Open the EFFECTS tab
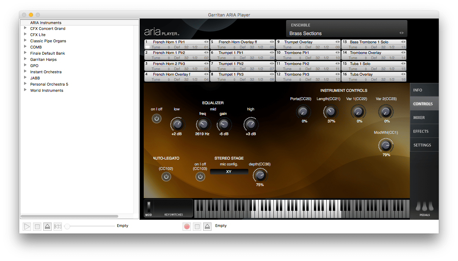Screen dimensions: 458x261 tap(424, 131)
